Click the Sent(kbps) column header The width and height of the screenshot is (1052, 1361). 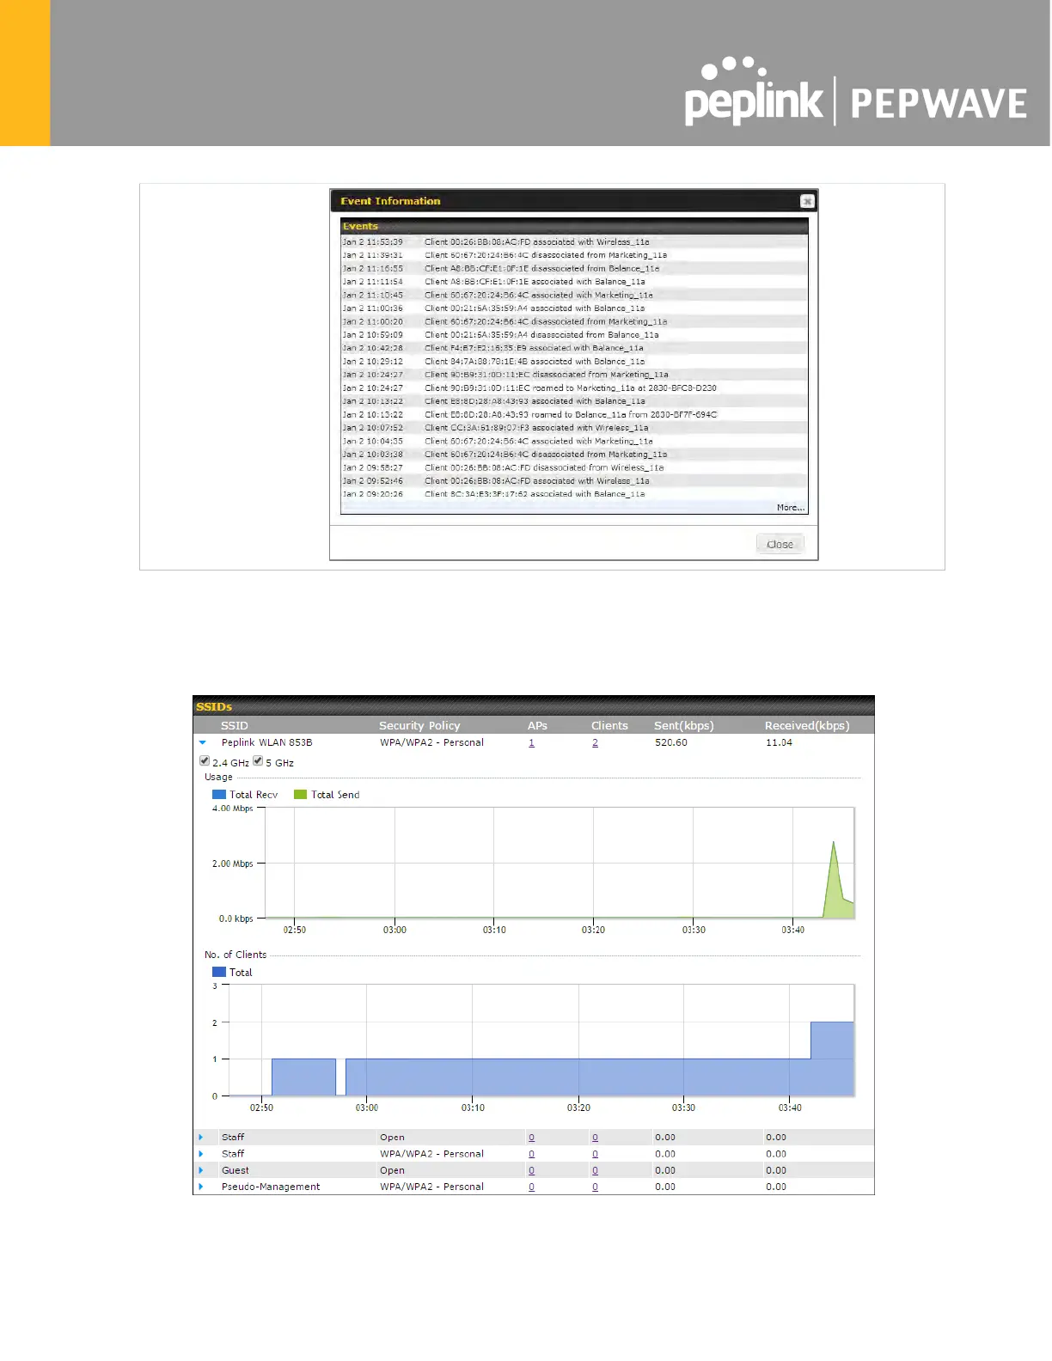[683, 725]
